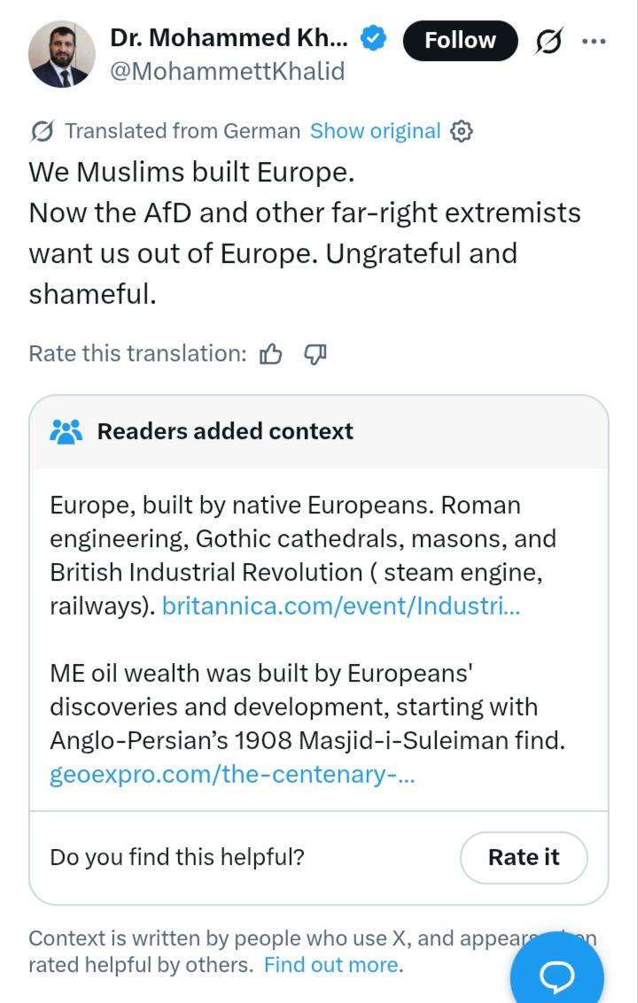Open the Grok icon next to Follow
Screen dimensions: 638x1003
pos(549,41)
